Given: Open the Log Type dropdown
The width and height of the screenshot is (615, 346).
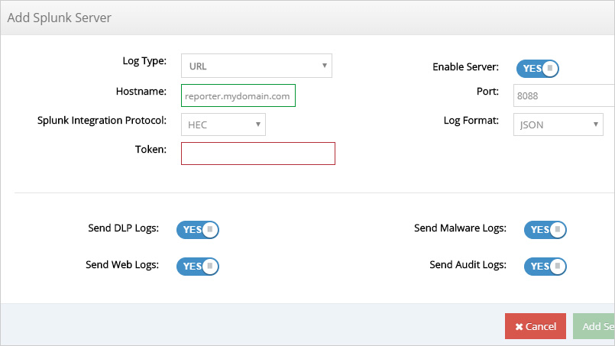Looking at the screenshot, I should point(257,66).
